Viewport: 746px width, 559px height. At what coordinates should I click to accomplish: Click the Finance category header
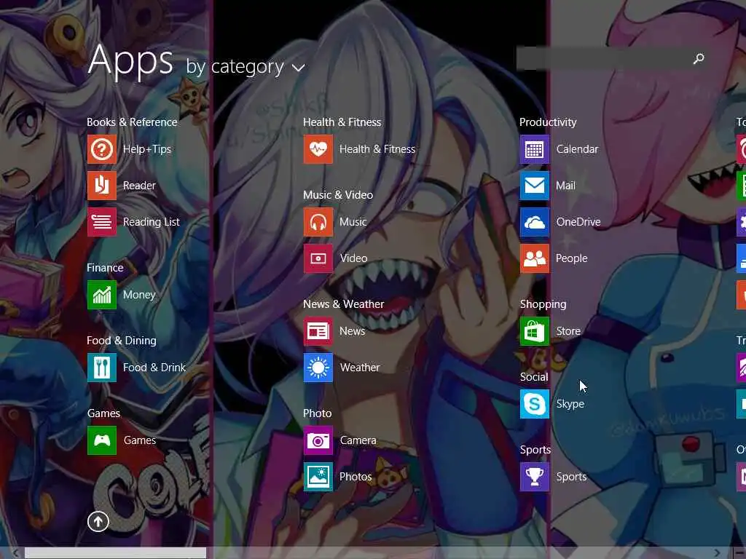point(105,268)
